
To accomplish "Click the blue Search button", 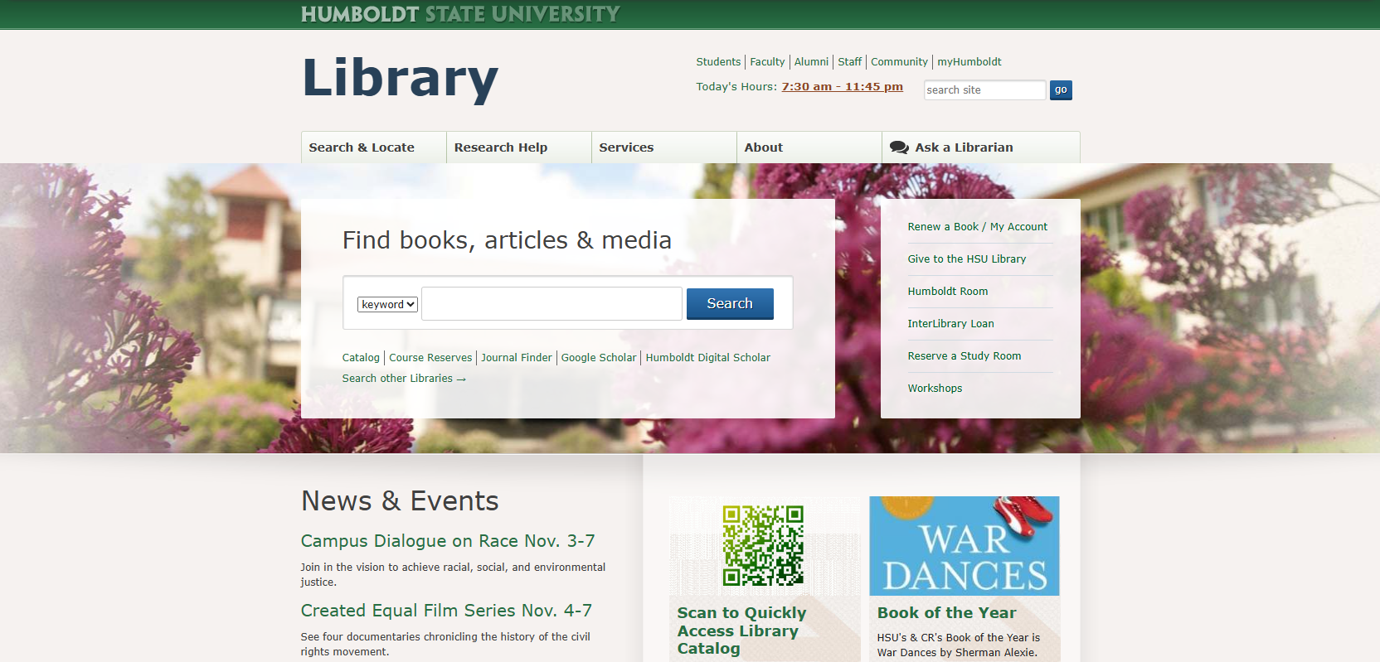I will (x=730, y=303).
